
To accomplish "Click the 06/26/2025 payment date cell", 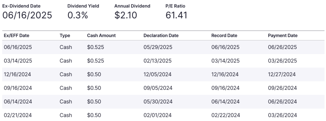I will 282,47.
